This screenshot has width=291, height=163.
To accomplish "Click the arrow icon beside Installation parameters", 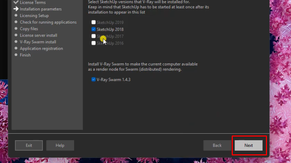I will tap(16, 9).
